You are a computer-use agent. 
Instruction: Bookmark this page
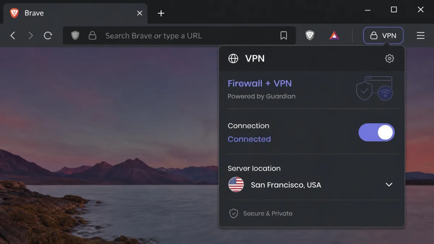click(284, 35)
